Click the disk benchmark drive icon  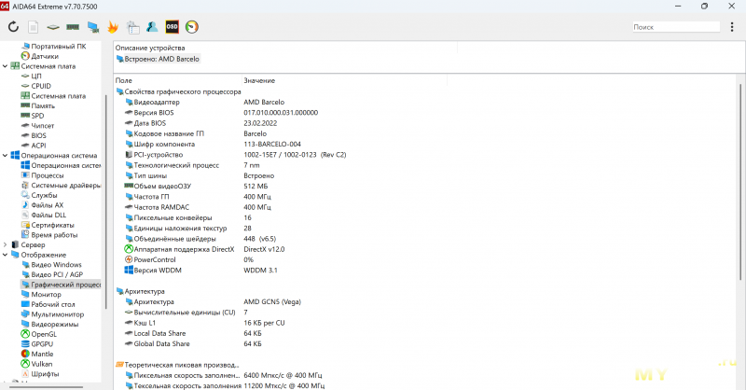(x=52, y=27)
